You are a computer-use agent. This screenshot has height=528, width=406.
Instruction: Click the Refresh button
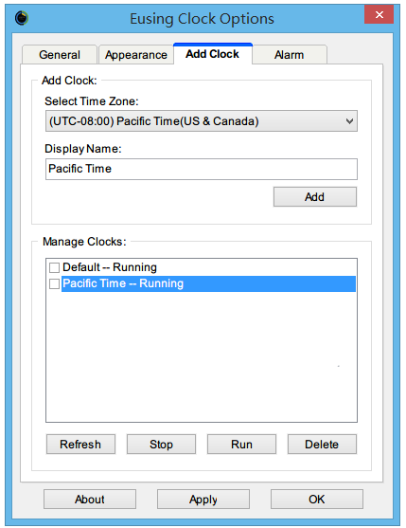pyautogui.click(x=80, y=445)
